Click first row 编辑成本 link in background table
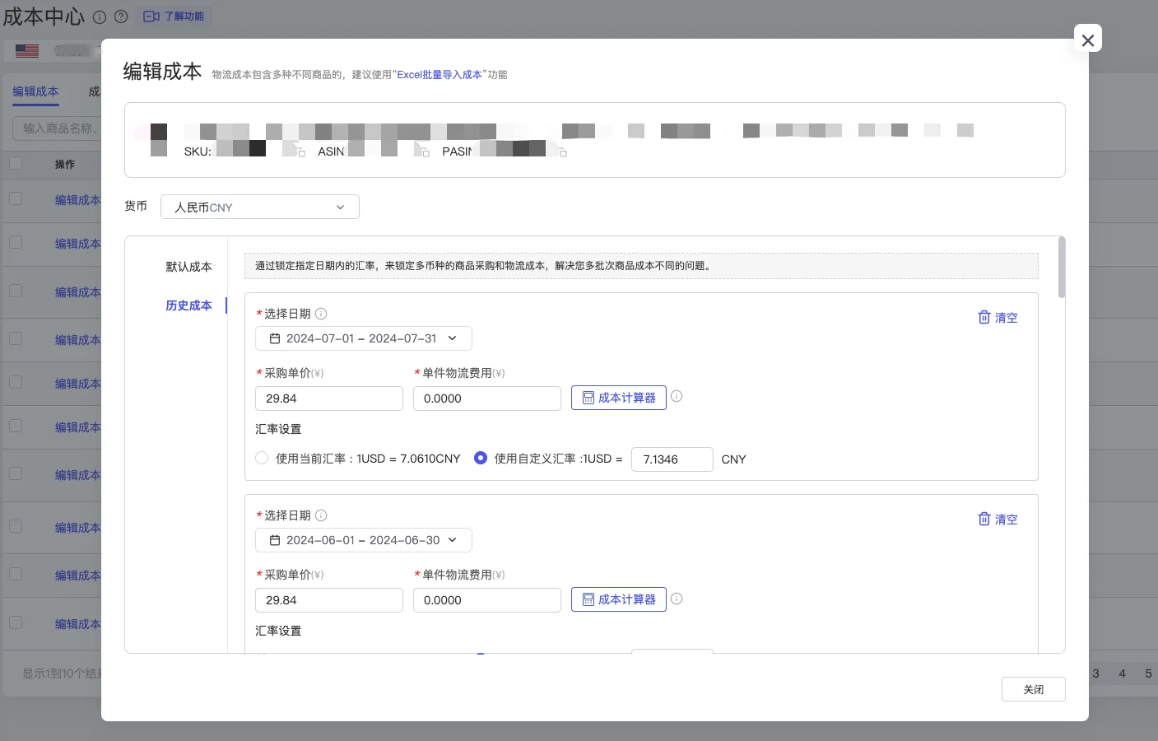This screenshot has height=741, width=1158. coord(77,200)
